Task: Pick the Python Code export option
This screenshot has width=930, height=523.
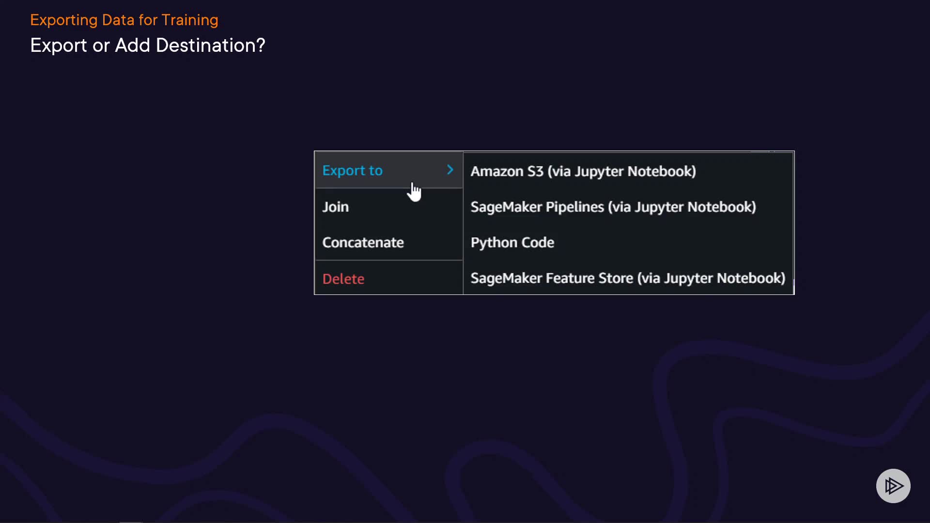Action: tap(512, 243)
